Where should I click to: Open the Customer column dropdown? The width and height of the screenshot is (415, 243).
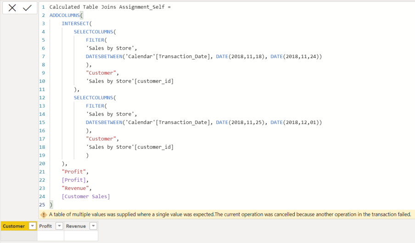32,226
